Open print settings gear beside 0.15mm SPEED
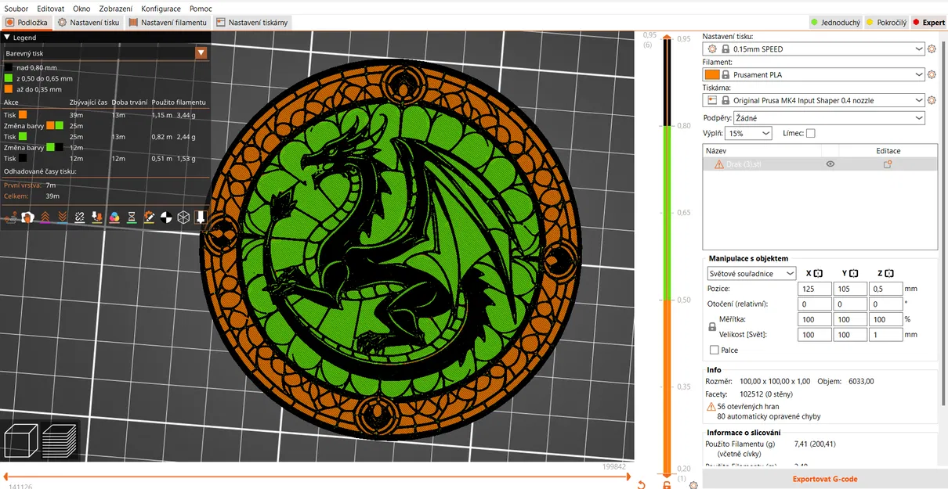The image size is (948, 489). [932, 49]
